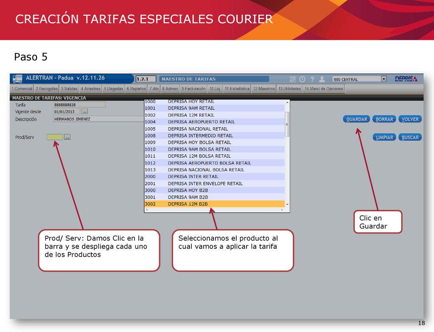The image size is (434, 332).
Task: Click the GUARDAR button
Action: point(356,119)
